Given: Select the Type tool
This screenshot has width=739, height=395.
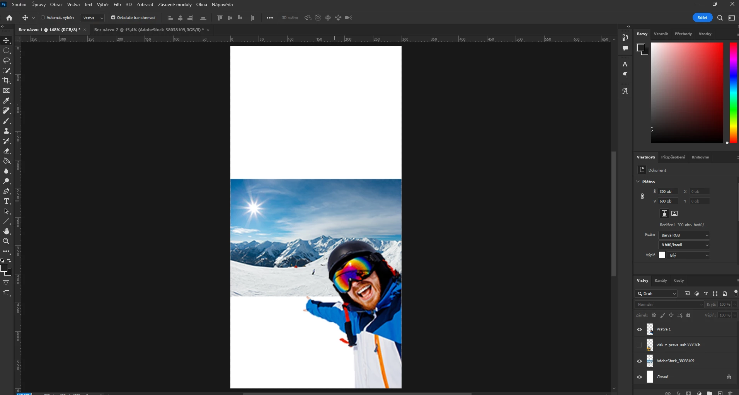Looking at the screenshot, I should [x=7, y=201].
